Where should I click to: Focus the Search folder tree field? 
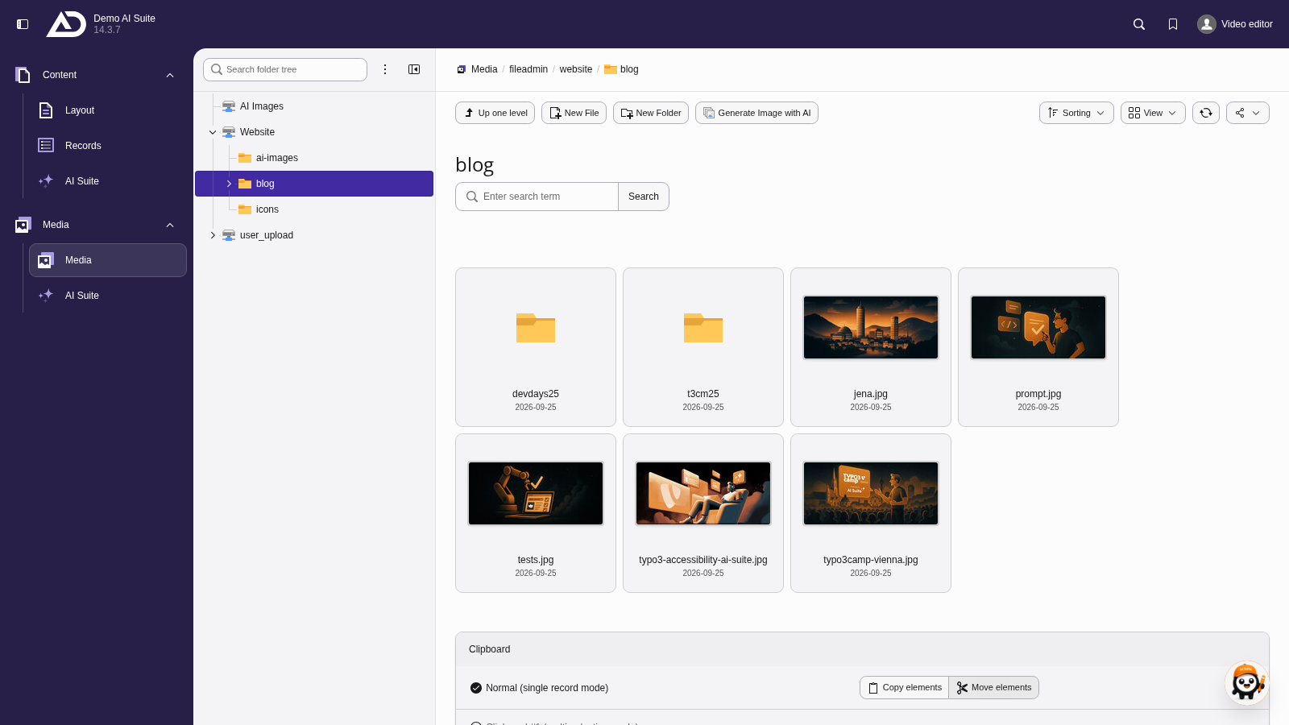285,69
